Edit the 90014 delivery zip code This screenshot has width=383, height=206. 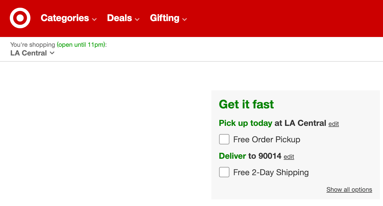289,156
